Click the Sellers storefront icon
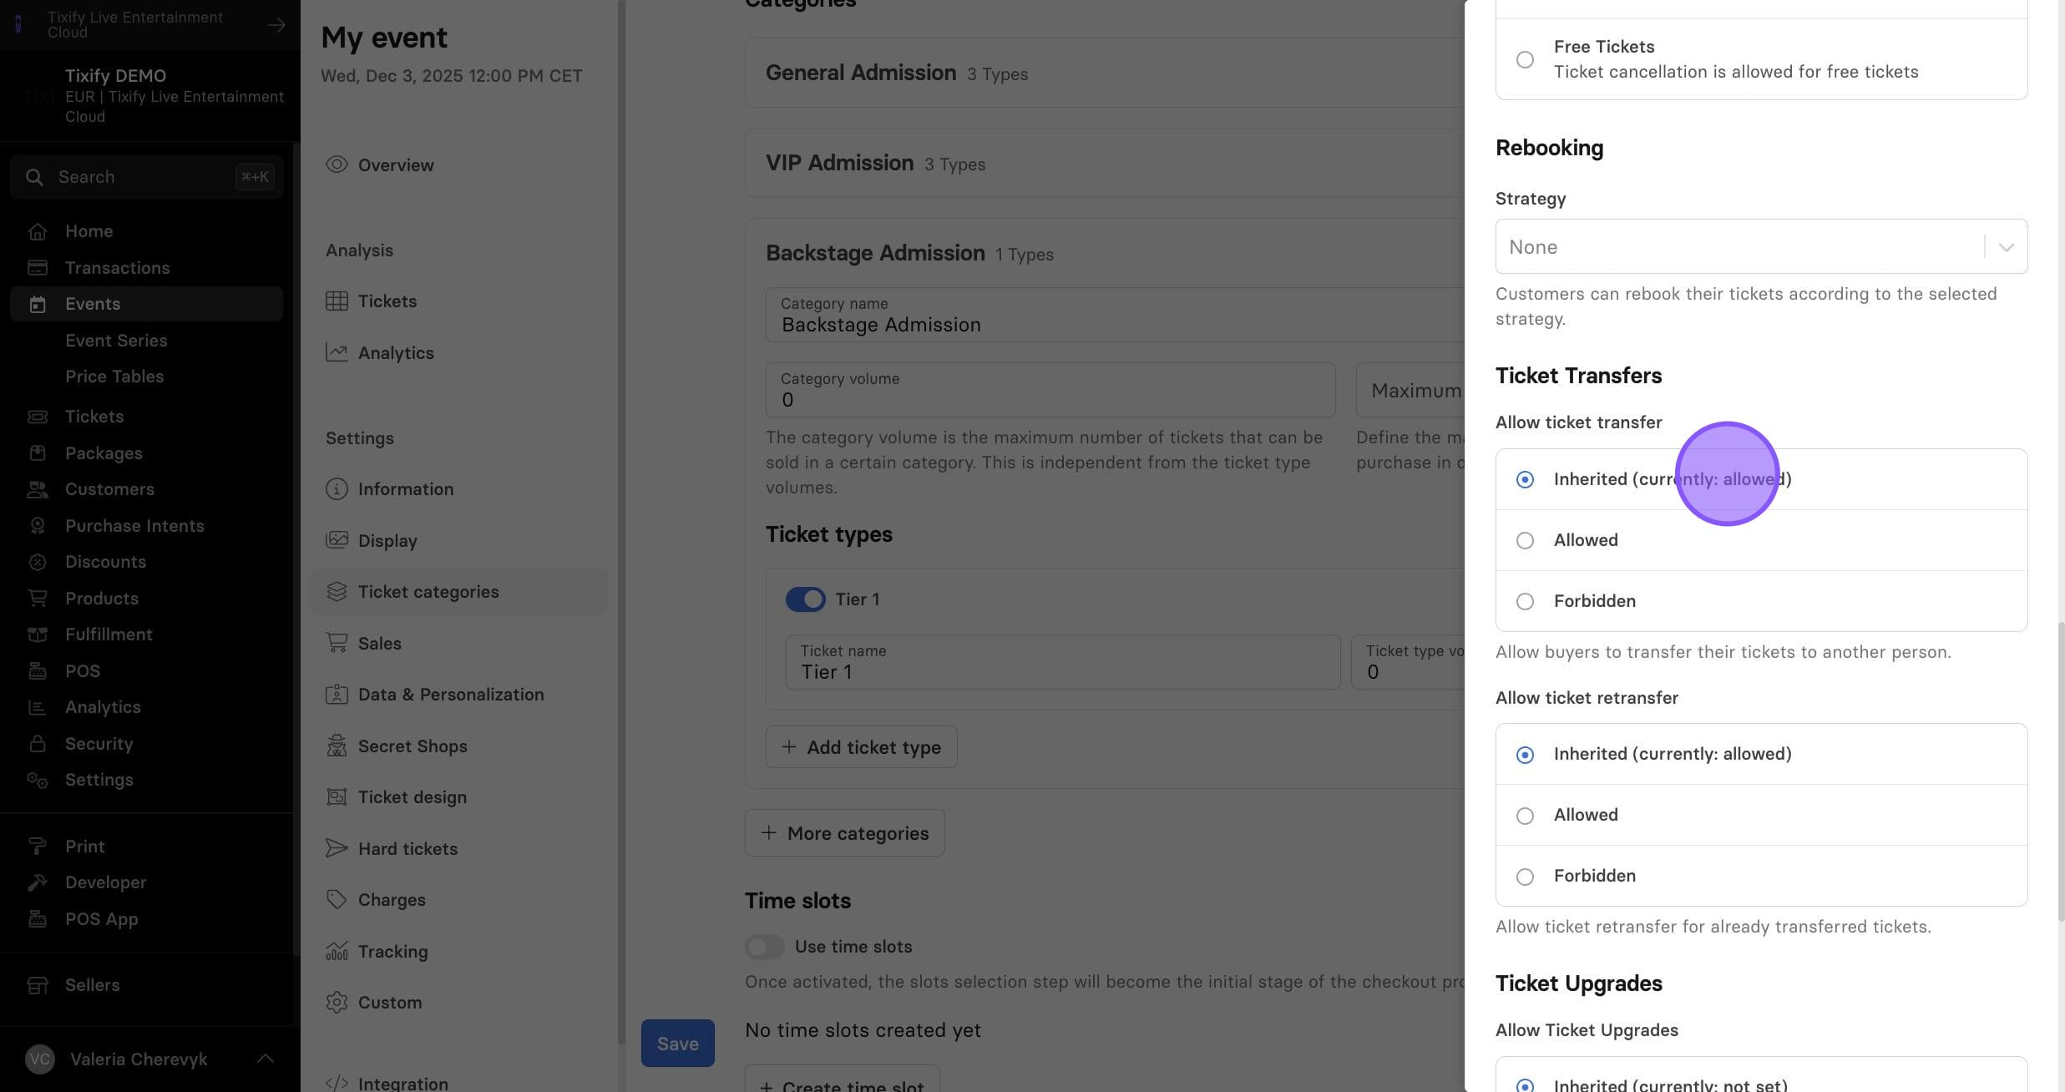2065x1092 pixels. pos(38,985)
